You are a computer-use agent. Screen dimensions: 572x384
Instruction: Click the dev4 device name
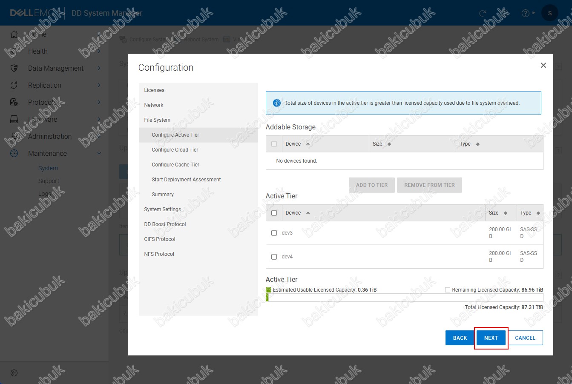(x=287, y=257)
